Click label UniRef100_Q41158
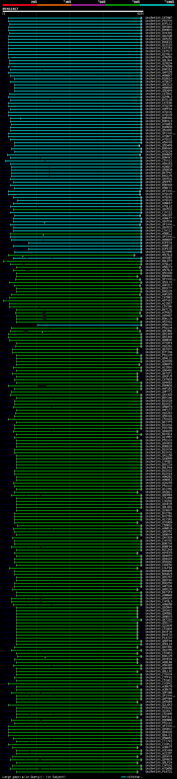Image resolution: width=177 pixels, height=779 pixels. [159, 455]
